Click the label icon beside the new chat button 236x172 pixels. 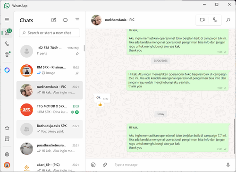pyautogui.click(x=65, y=20)
